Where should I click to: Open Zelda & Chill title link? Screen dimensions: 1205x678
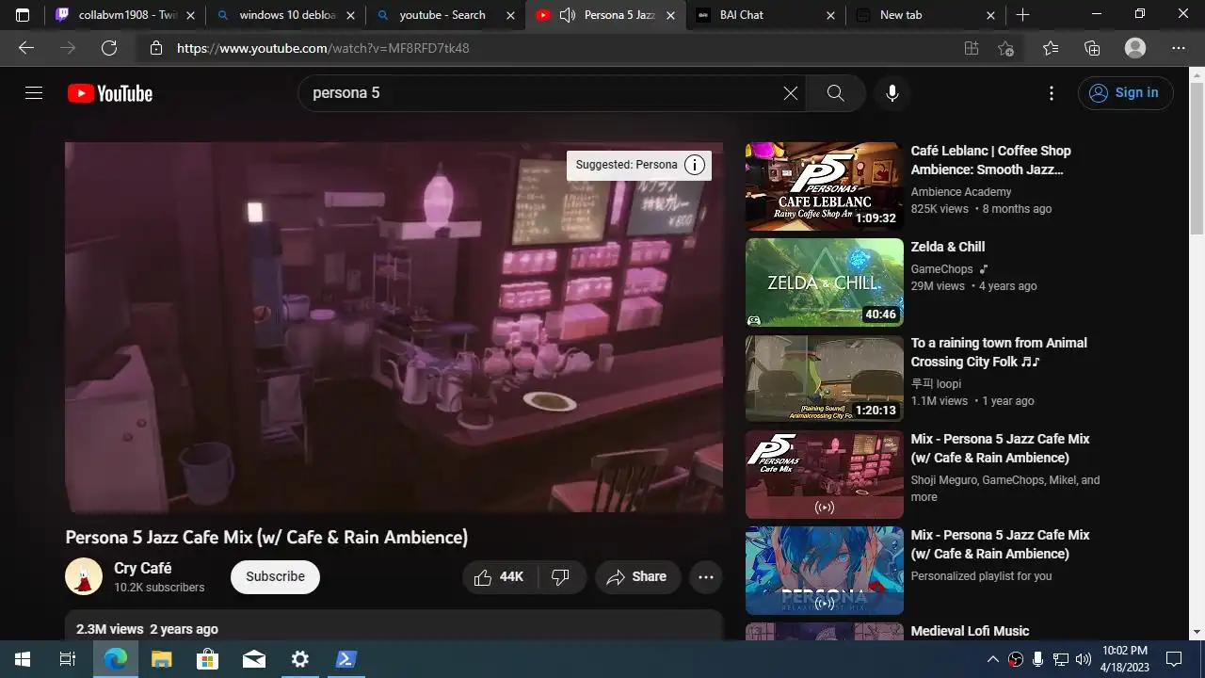(948, 247)
